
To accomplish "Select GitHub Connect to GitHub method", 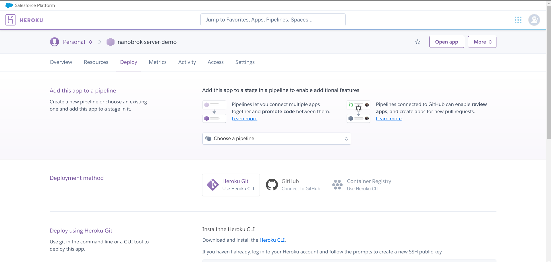I will coord(293,185).
